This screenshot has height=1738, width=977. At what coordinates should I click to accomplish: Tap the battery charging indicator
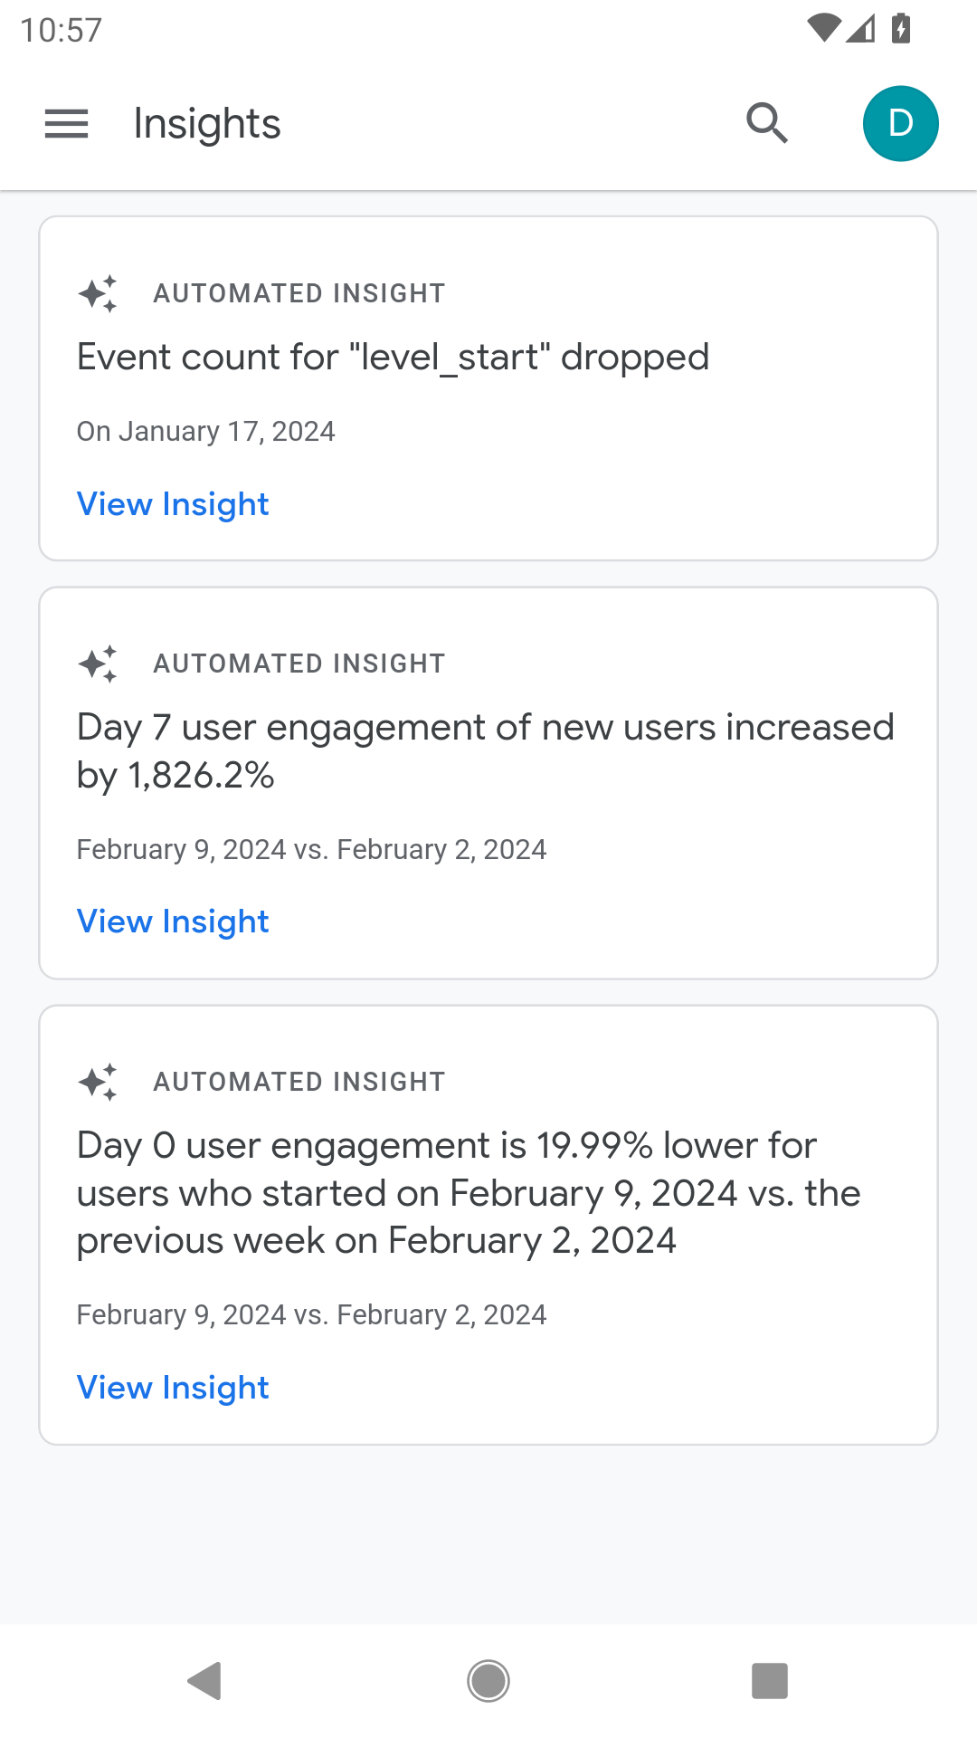[901, 27]
